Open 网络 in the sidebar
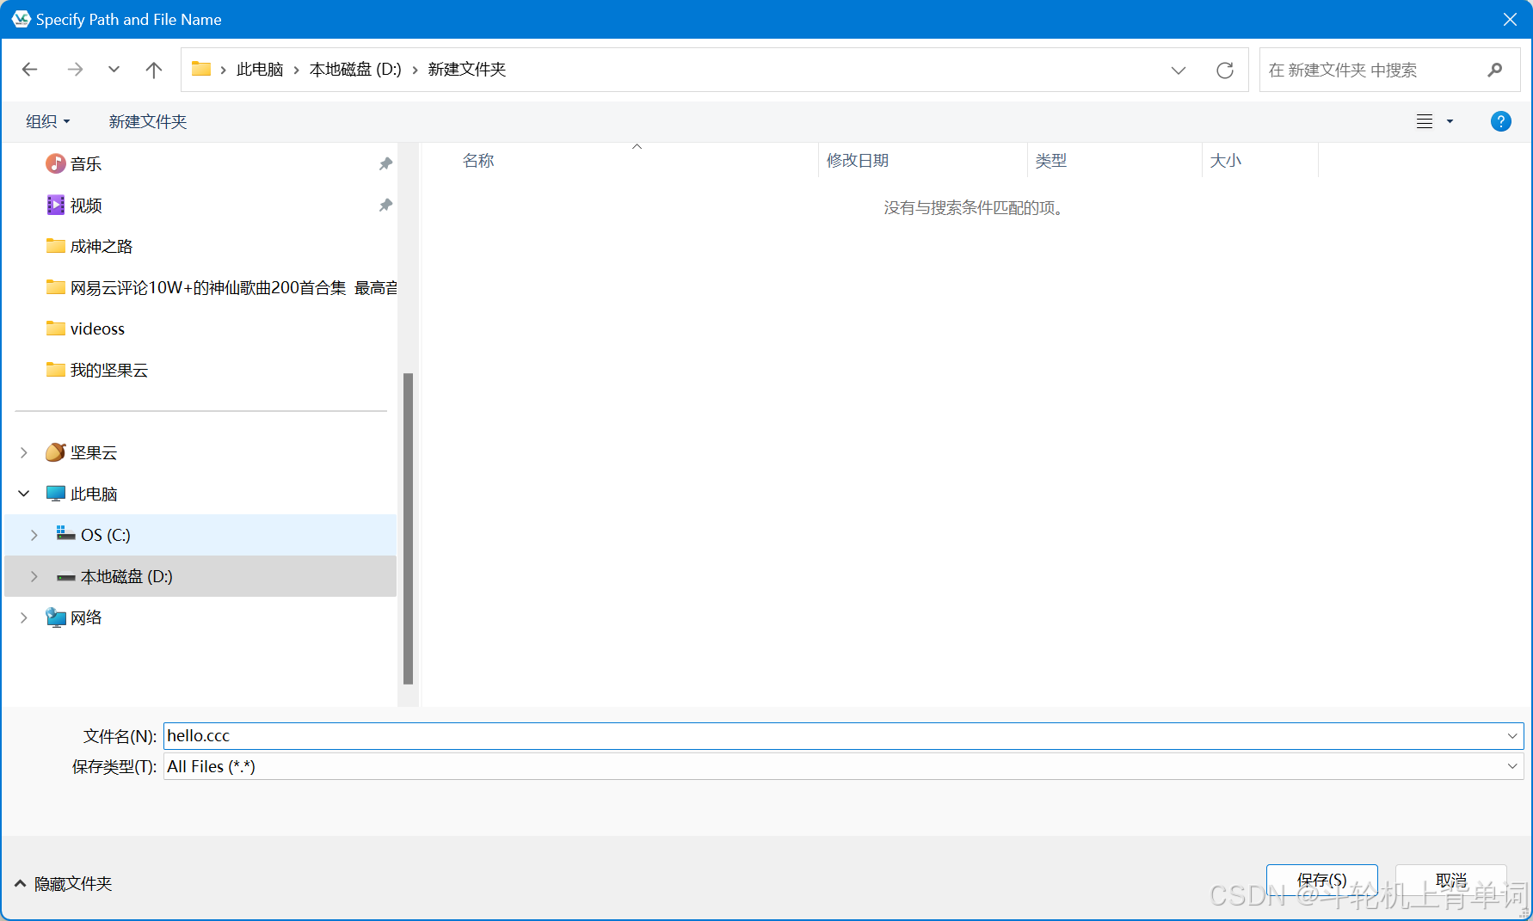 [86, 617]
